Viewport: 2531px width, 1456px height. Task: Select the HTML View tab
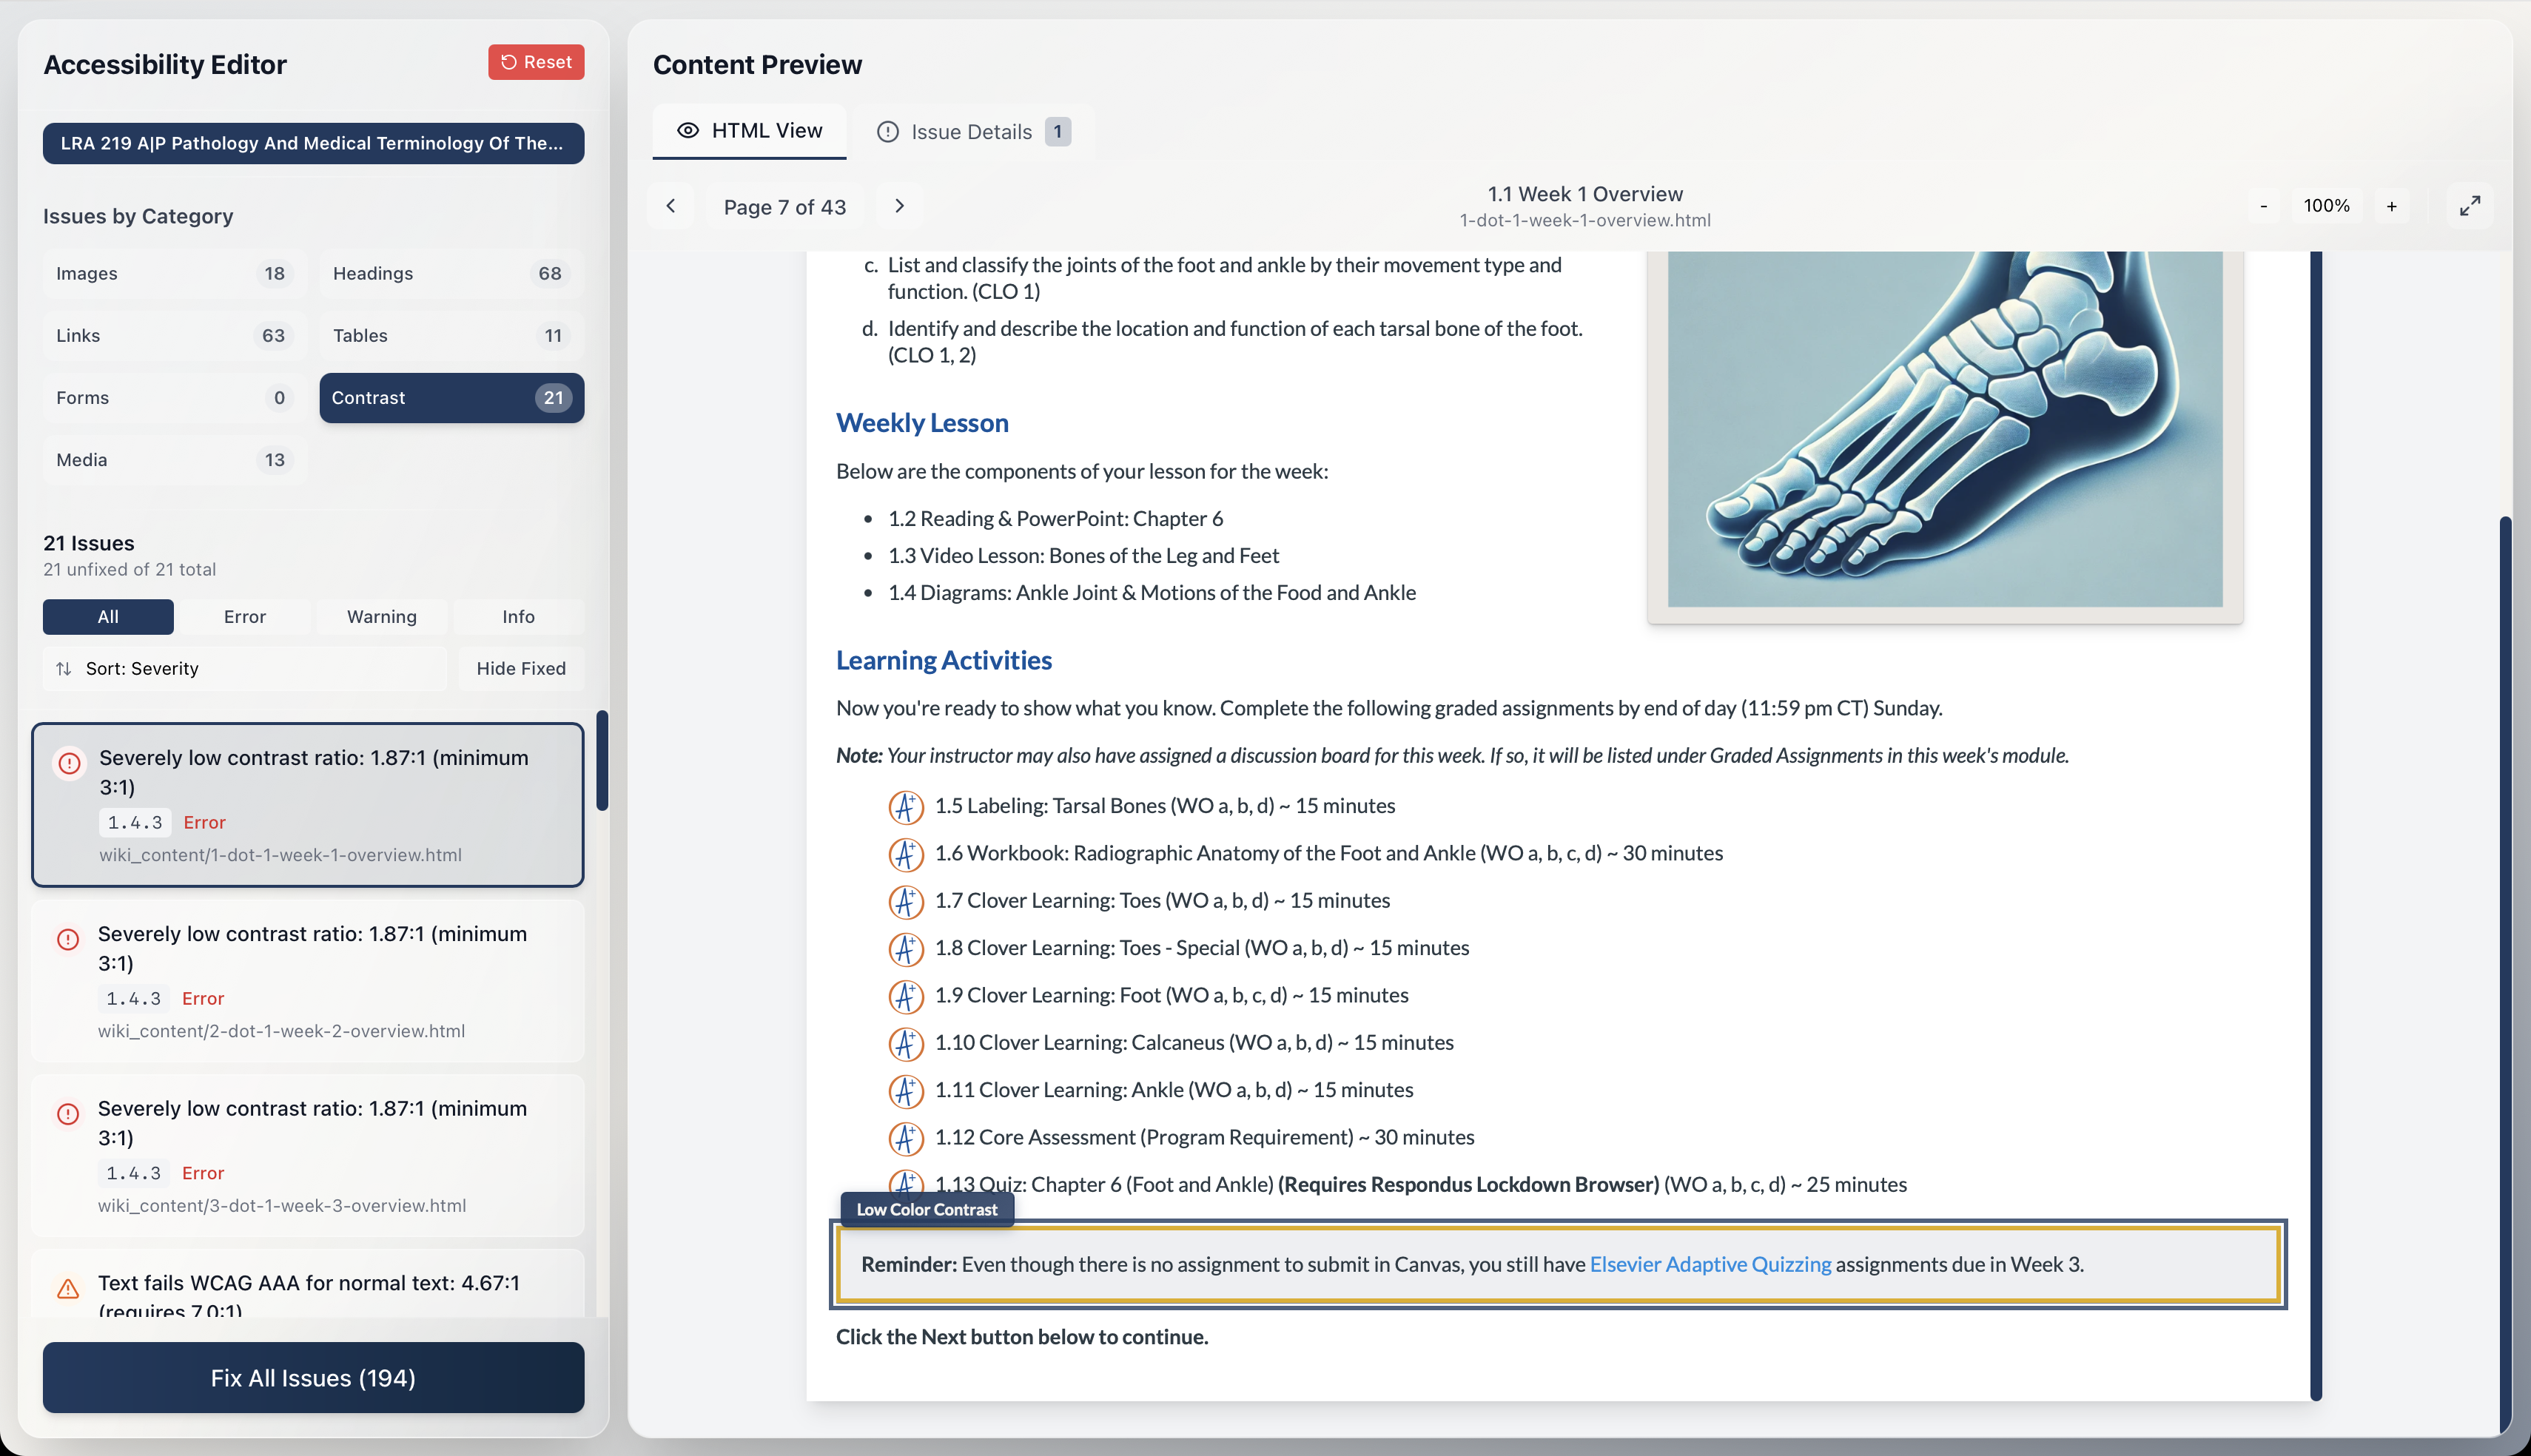pyautogui.click(x=749, y=131)
